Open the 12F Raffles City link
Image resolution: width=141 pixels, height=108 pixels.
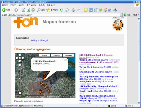click(x=99, y=88)
